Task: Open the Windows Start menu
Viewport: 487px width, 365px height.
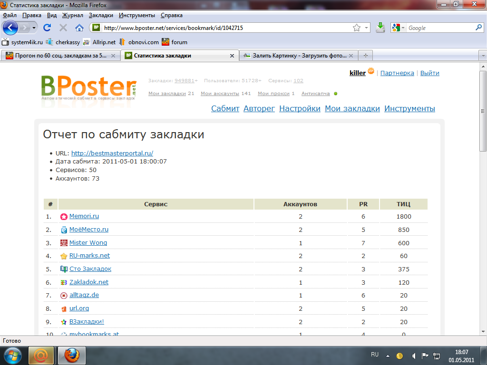Action: (x=12, y=355)
